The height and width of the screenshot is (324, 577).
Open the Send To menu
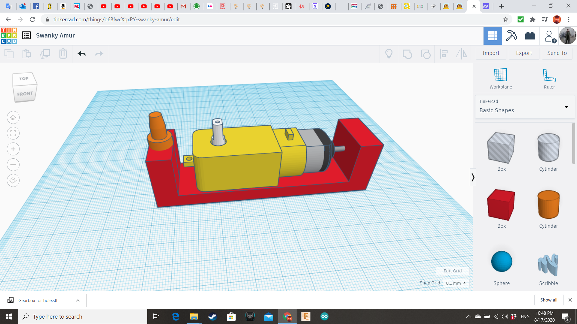point(557,53)
